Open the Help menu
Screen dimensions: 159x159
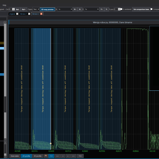pyautogui.click(x=5, y=5)
